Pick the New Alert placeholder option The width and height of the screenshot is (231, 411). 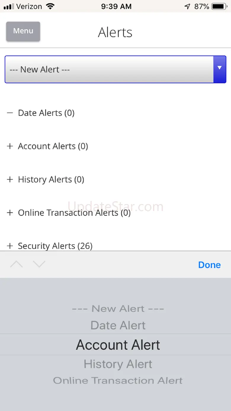pyautogui.click(x=118, y=309)
